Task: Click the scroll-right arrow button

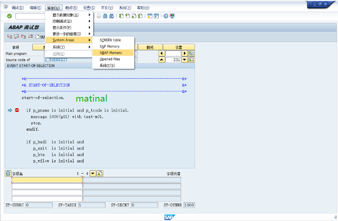Action: point(184,53)
